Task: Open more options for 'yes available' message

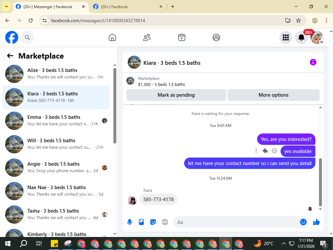Action: (x=256, y=151)
